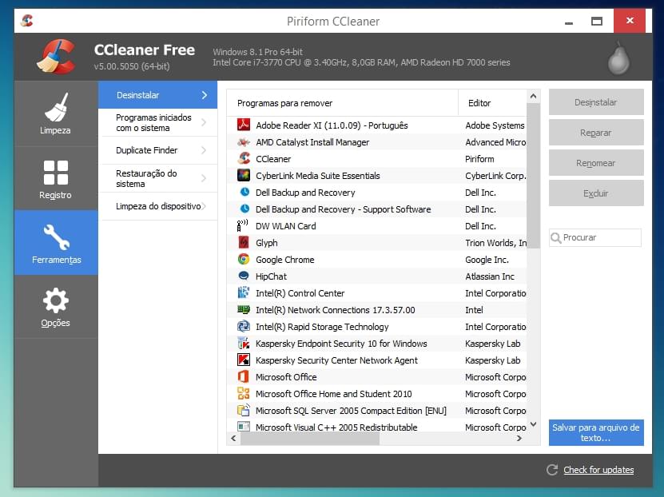Click the Kaspersky Security Center Network Agent icon
Image resolution: width=664 pixels, height=497 pixels.
[244, 360]
